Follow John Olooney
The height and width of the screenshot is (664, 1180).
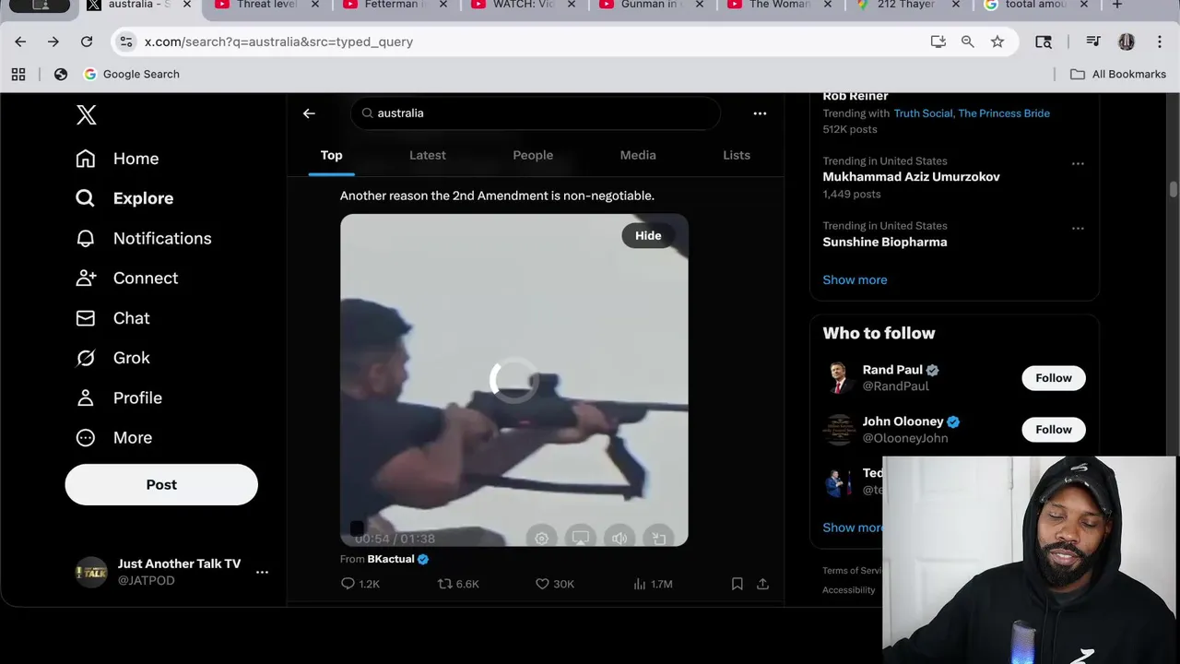(x=1054, y=430)
